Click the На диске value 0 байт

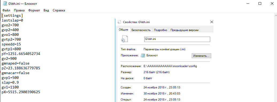pos(148,78)
